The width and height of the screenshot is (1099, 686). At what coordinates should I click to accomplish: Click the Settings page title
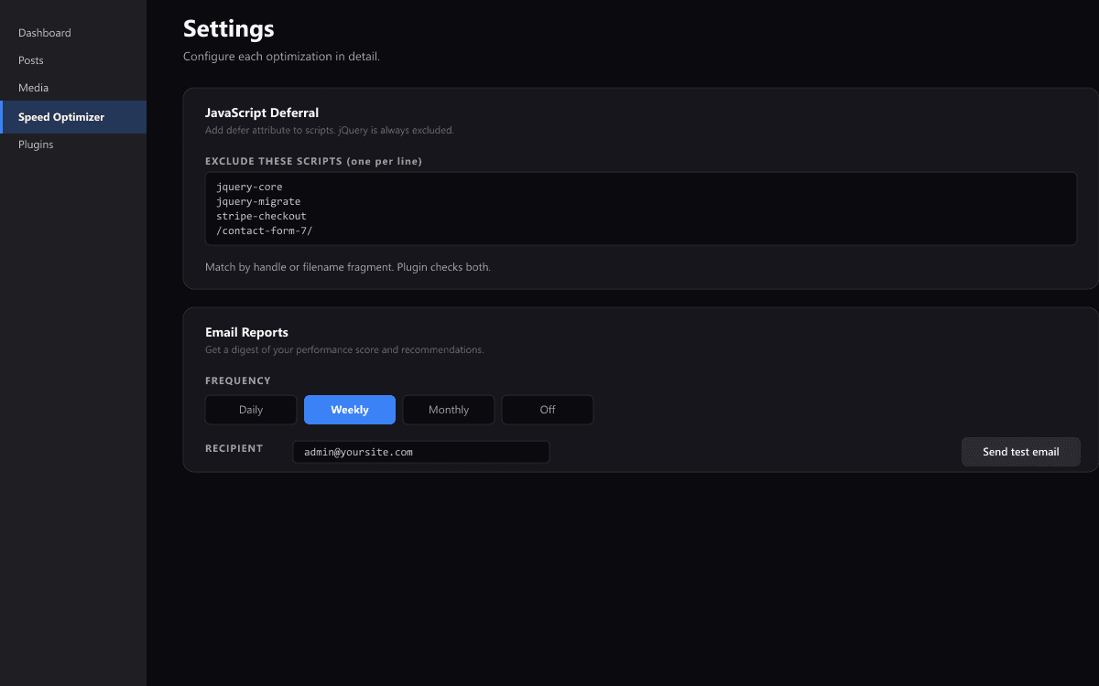tap(229, 28)
